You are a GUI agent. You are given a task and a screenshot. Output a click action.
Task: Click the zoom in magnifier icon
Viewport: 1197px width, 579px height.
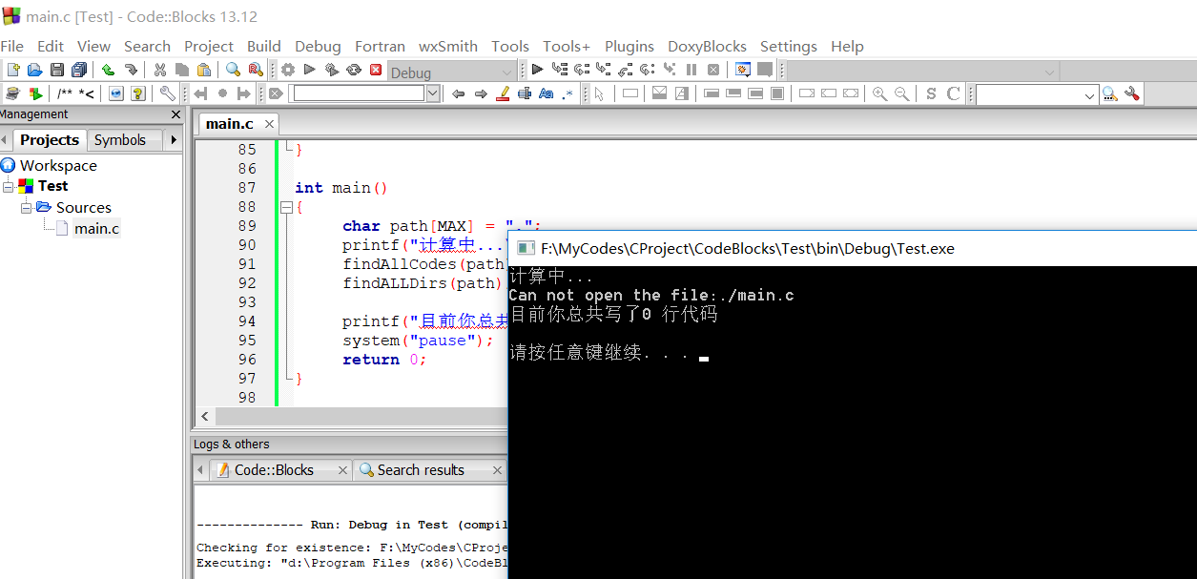pyautogui.click(x=879, y=93)
